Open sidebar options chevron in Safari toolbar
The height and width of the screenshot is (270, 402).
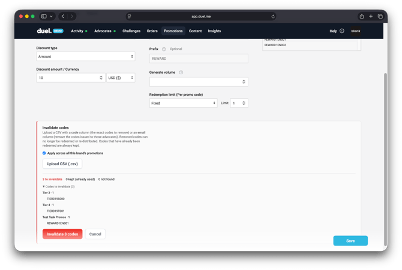[x=51, y=16]
